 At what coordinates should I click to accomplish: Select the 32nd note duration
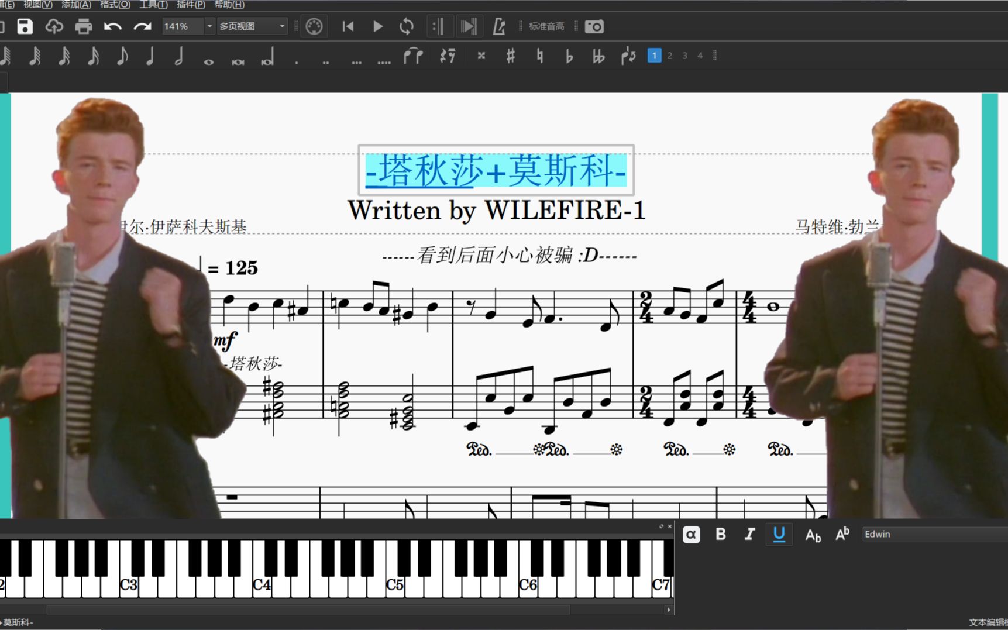pyautogui.click(x=64, y=56)
